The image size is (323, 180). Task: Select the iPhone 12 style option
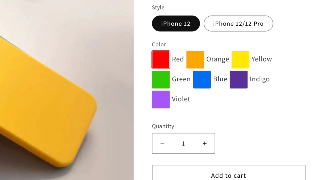tap(176, 23)
